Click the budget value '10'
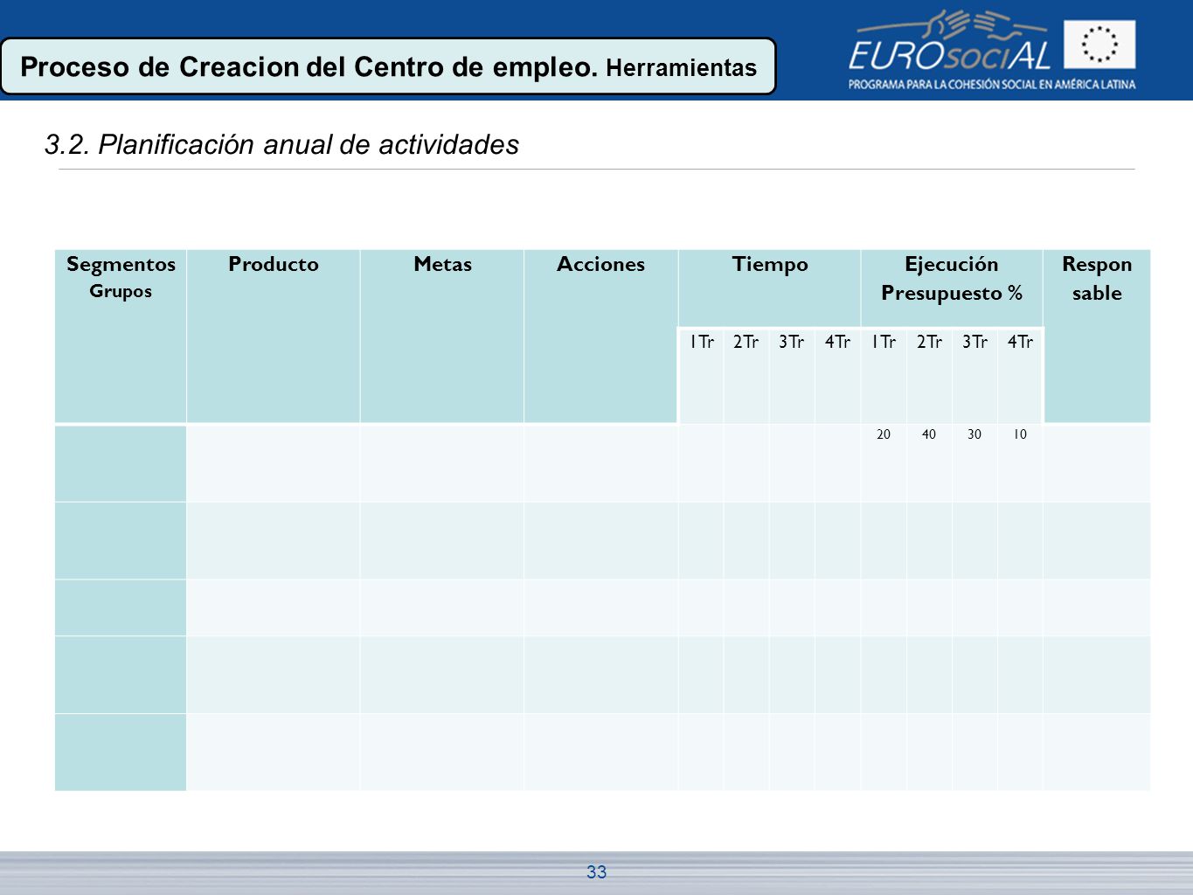The image size is (1193, 895). 1020,434
